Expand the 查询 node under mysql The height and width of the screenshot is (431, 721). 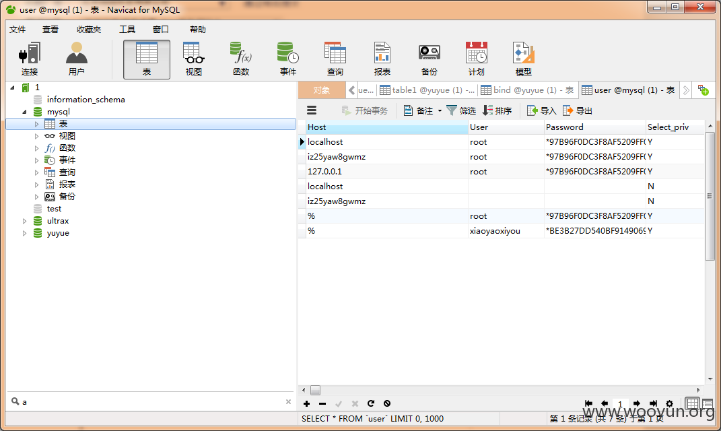(x=36, y=172)
